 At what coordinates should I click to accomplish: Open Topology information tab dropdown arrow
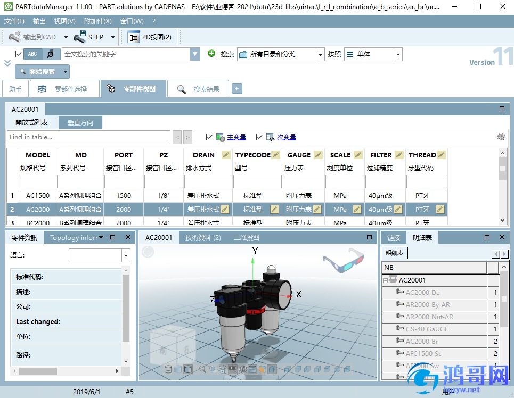coord(101,237)
